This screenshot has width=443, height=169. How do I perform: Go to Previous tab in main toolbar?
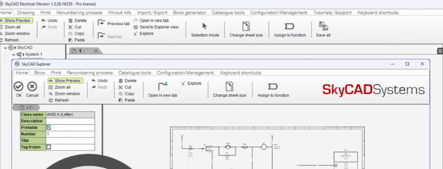114,24
